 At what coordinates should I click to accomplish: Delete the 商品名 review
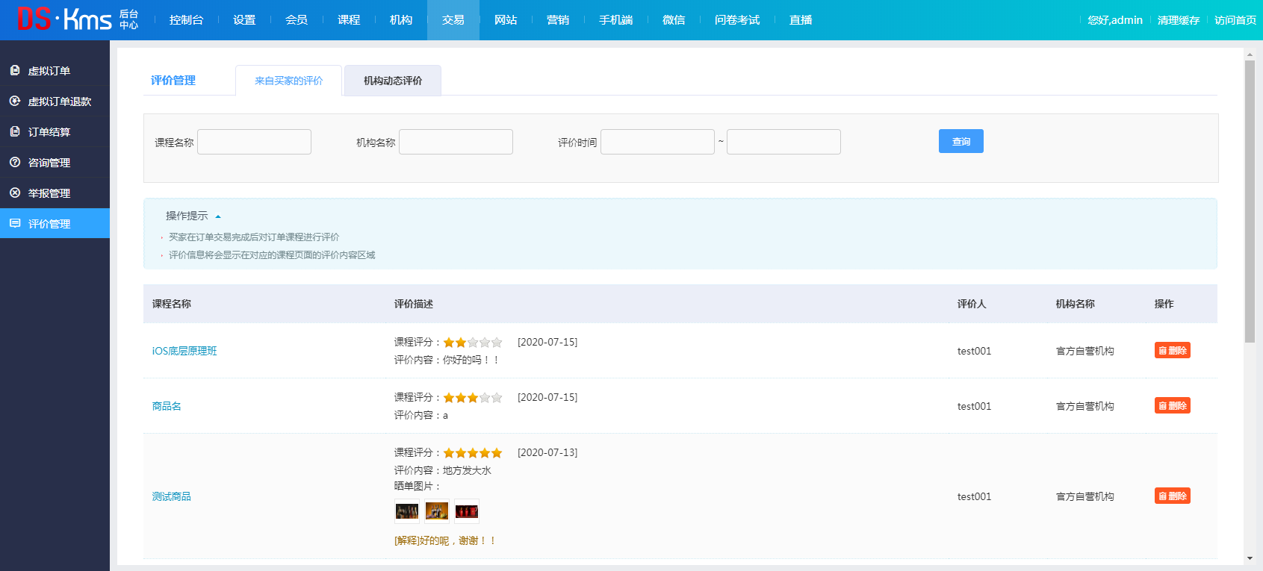click(1173, 406)
